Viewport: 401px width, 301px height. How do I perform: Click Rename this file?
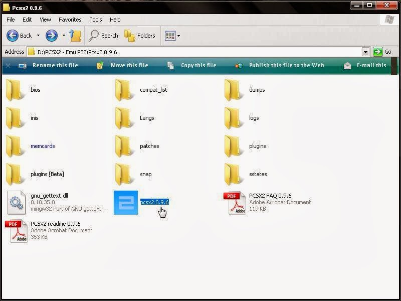pos(48,66)
